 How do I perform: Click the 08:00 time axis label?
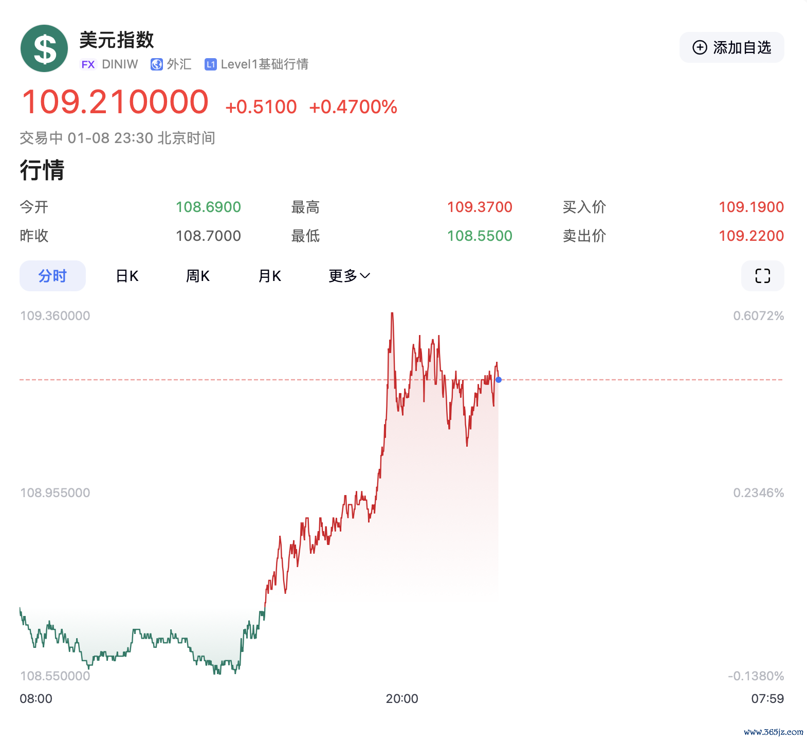tap(36, 698)
